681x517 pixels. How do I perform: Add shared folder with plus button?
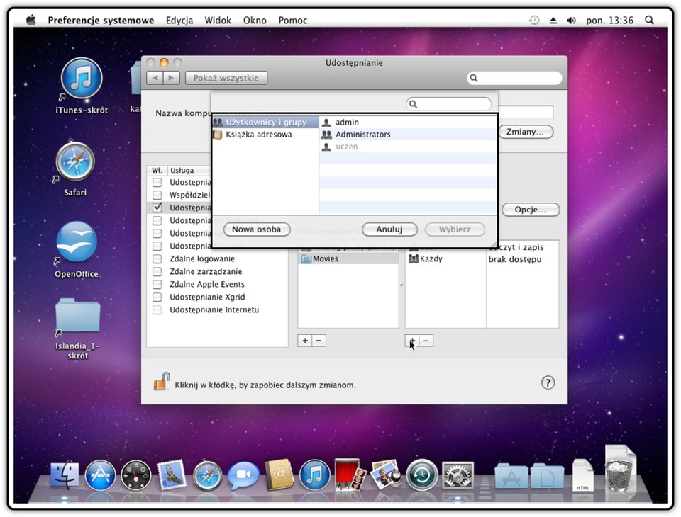[305, 341]
